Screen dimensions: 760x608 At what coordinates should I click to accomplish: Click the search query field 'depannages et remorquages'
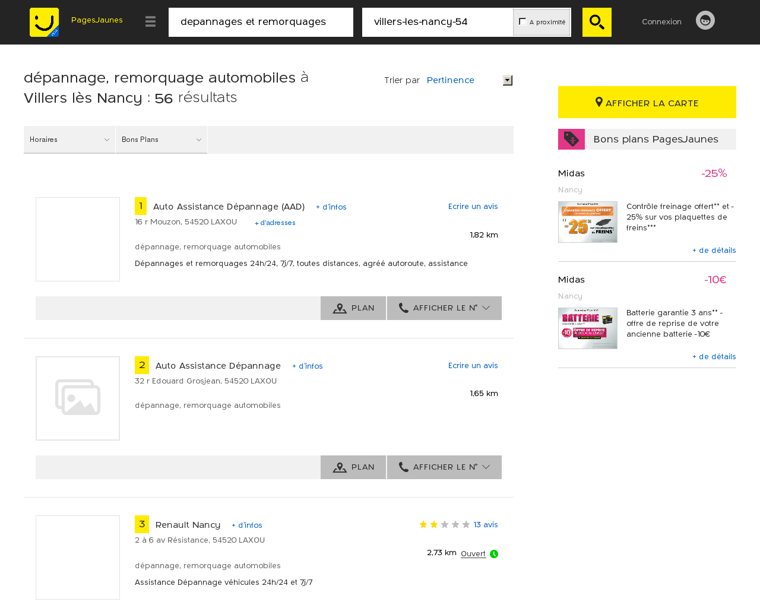261,22
